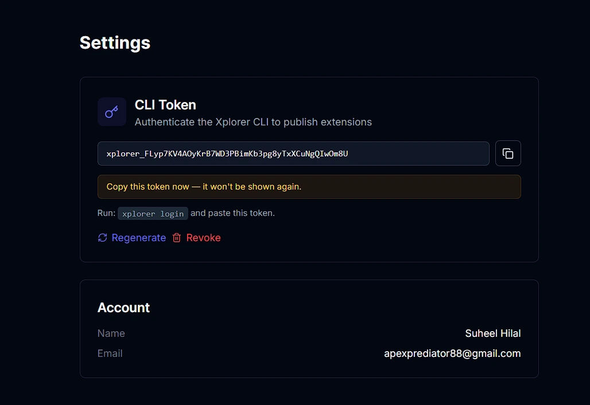The image size is (590, 405).
Task: Click the CLI Token heading
Action: pos(165,105)
